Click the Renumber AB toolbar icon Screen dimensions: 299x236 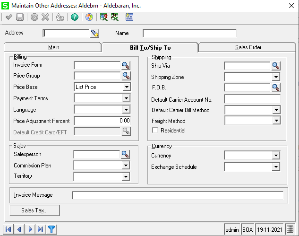(x=60, y=17)
